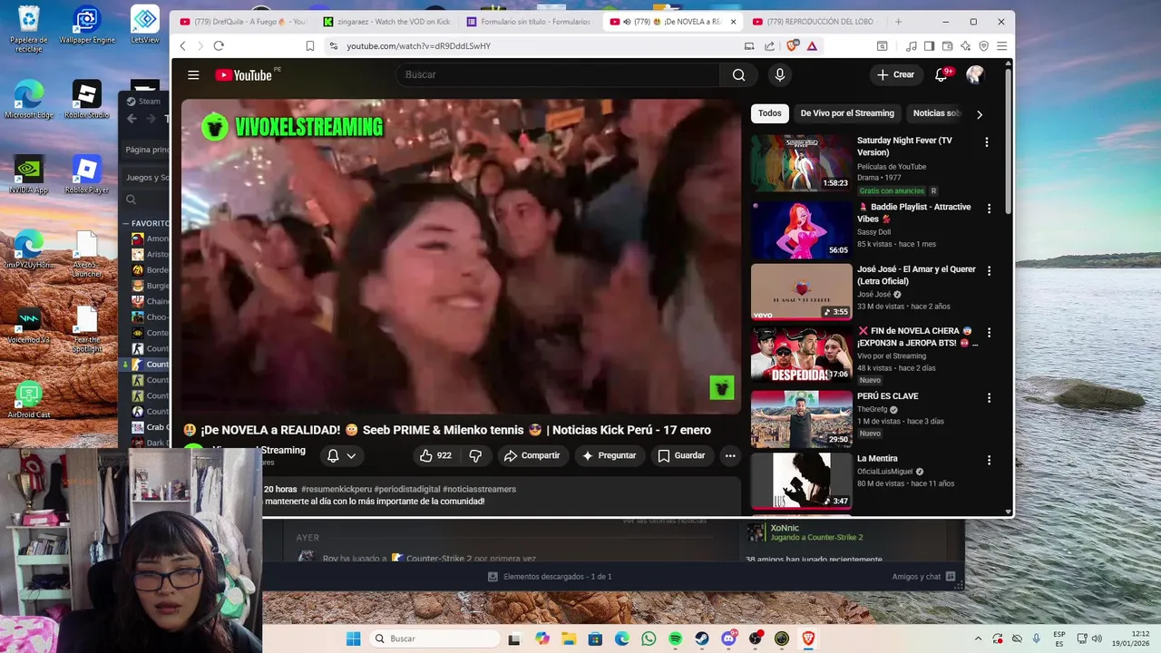Switch to the DrefQuila A Fuego tab
The height and width of the screenshot is (653, 1161).
243,22
